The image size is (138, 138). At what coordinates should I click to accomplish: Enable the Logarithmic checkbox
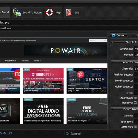(136, 98)
